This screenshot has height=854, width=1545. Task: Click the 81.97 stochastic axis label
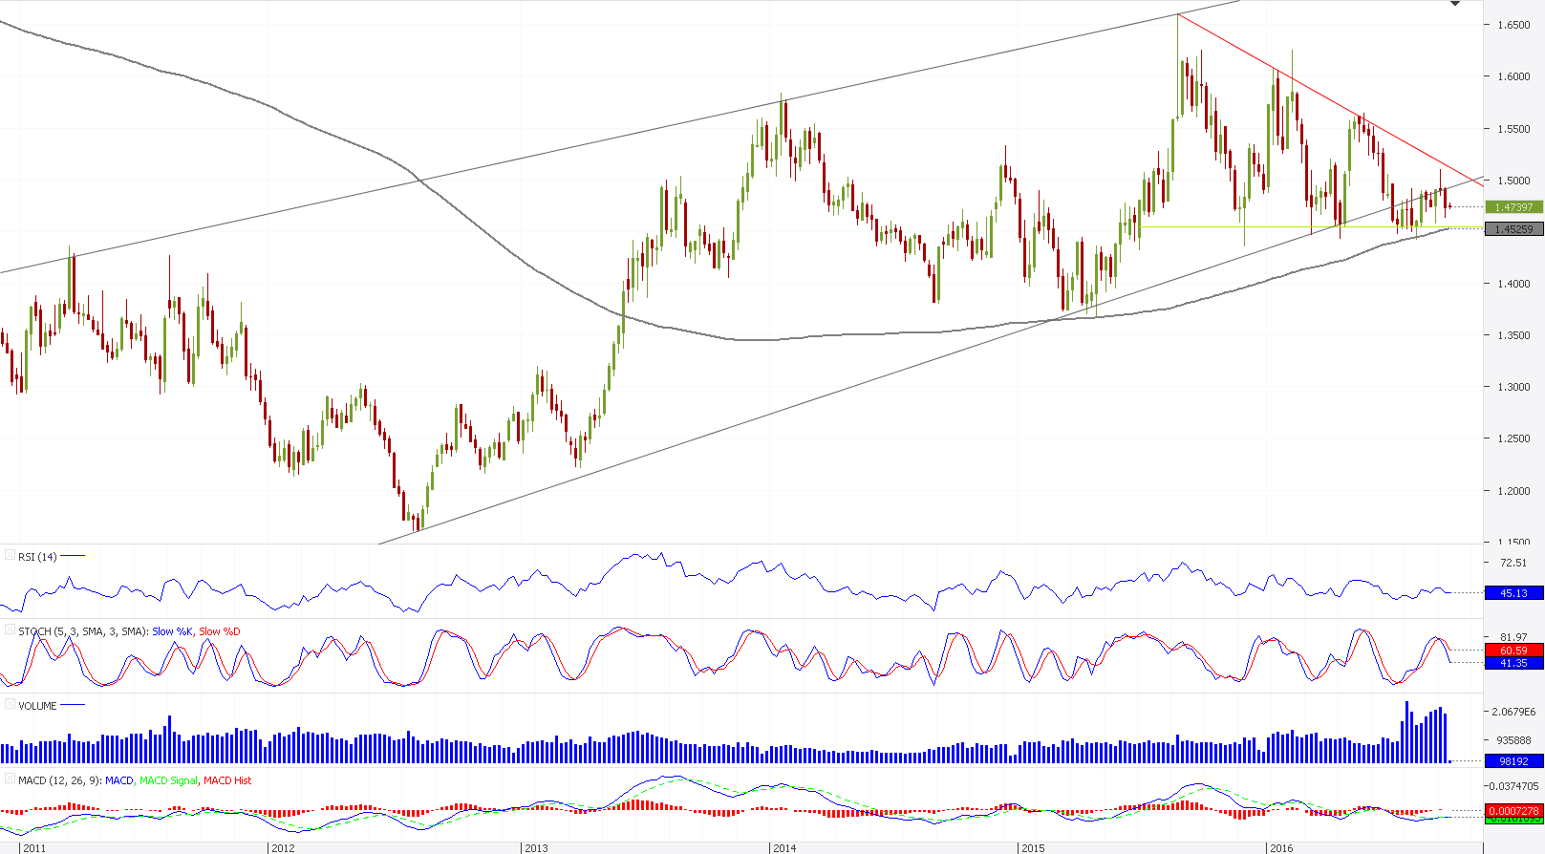tap(1513, 637)
